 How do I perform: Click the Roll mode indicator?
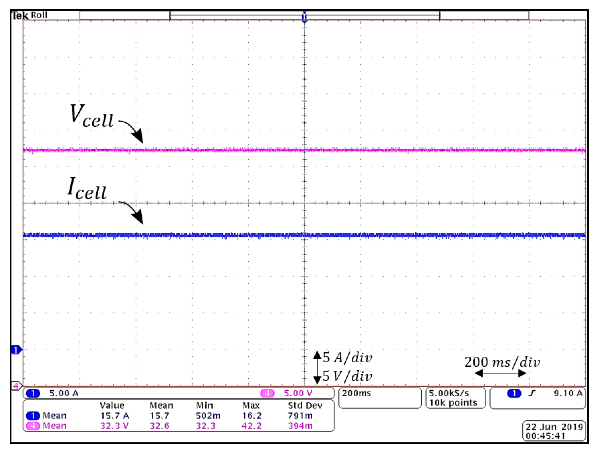pos(39,15)
